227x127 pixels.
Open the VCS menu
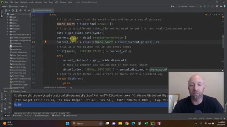[56, 2]
